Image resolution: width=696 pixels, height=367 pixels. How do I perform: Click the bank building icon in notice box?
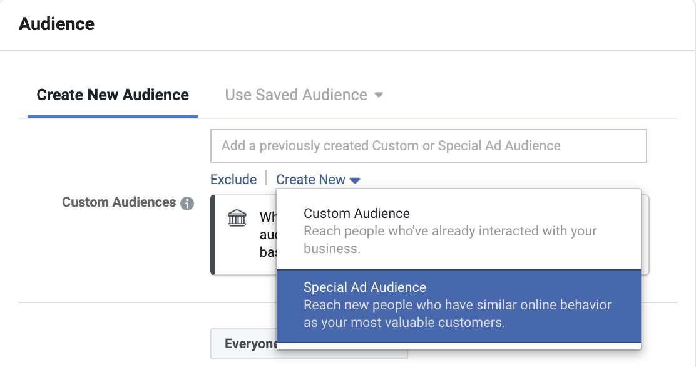237,218
